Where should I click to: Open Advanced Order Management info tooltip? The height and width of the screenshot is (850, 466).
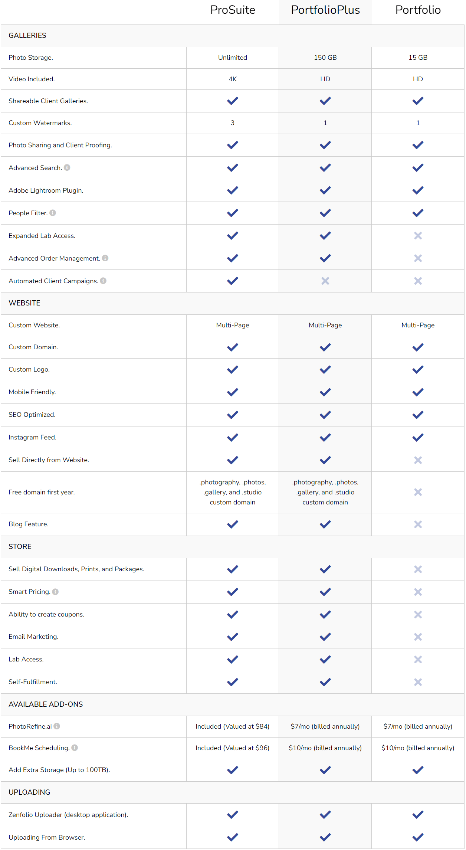[x=105, y=258]
